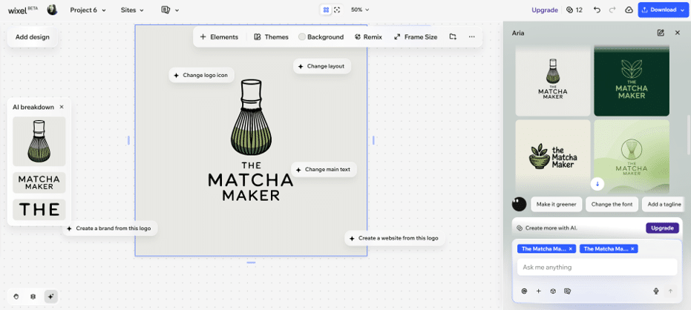The image size is (691, 310).
Task: Click the Change logo icon suggestion
Action: tap(201, 76)
